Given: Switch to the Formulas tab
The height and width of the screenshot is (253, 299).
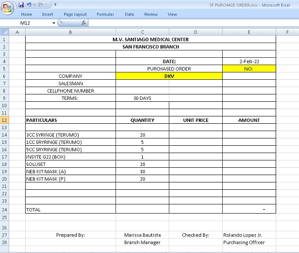Looking at the screenshot, I should click(105, 14).
